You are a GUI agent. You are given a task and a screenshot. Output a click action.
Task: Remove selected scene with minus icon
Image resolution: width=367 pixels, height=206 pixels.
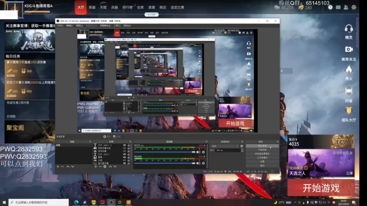coord(62,167)
